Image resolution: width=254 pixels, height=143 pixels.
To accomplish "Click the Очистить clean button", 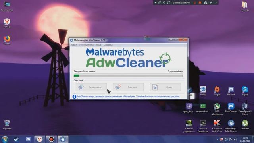I will point(128,87).
